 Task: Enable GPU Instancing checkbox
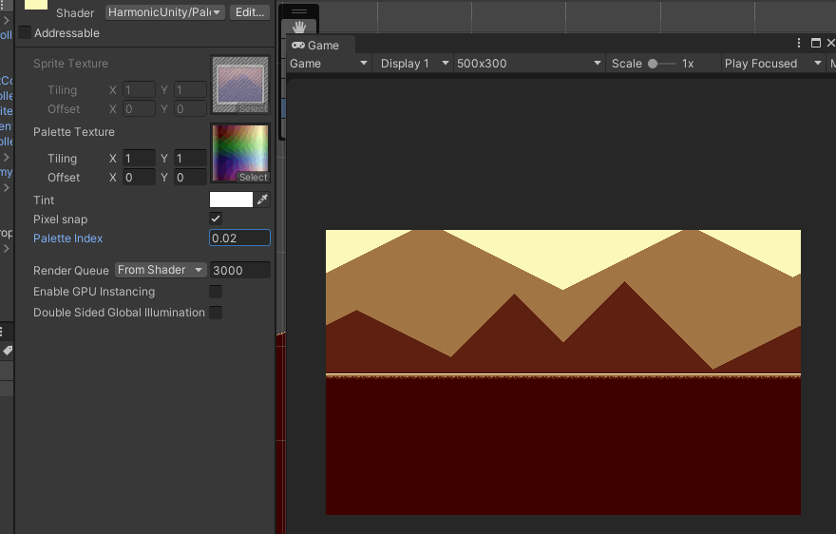(x=216, y=292)
